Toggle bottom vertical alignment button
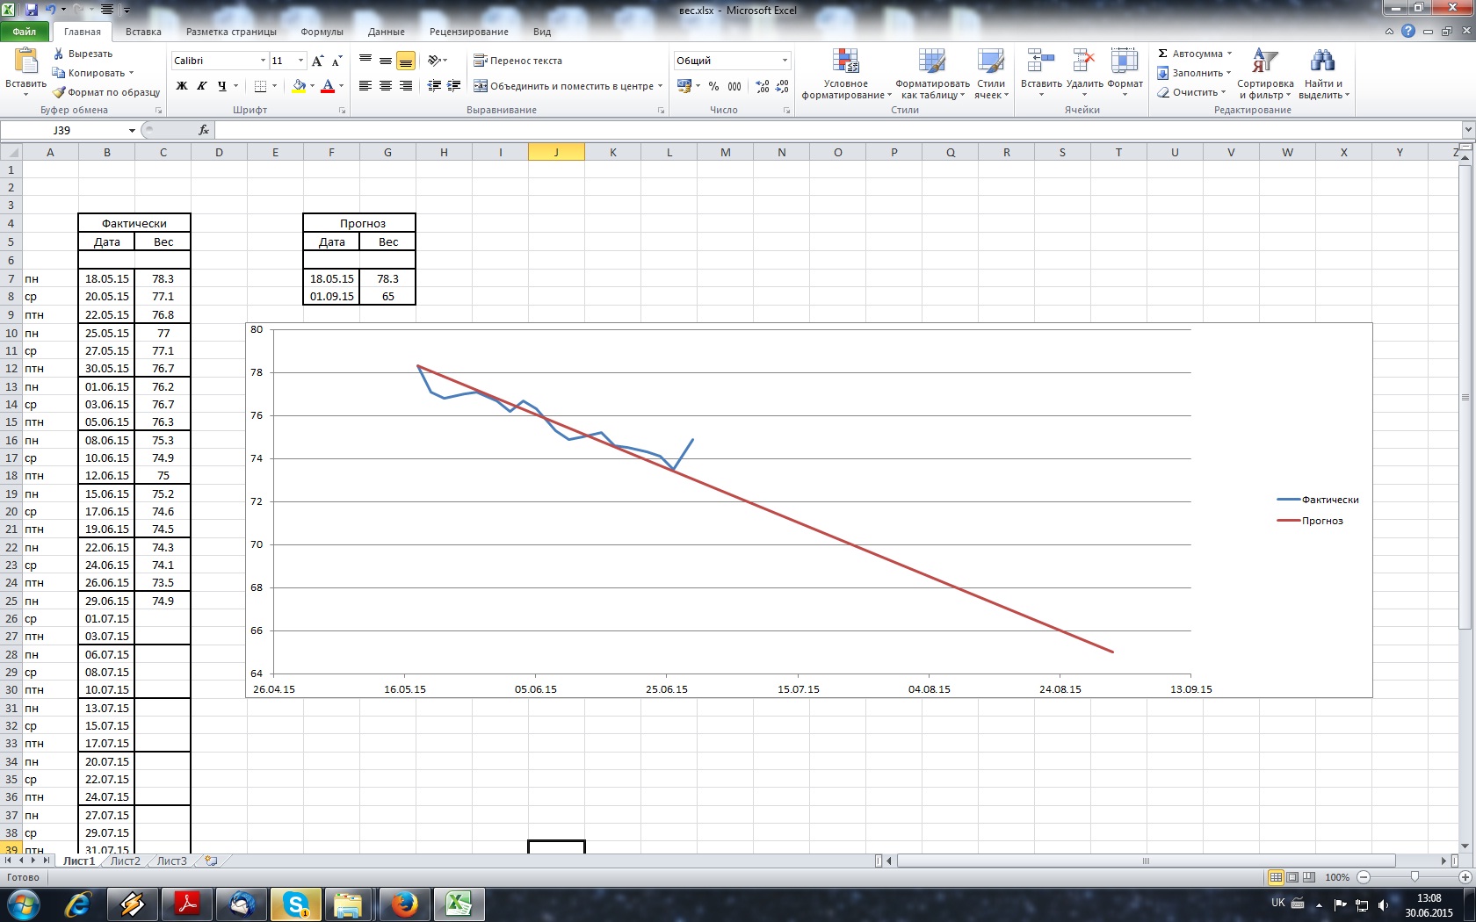The image size is (1476, 922). point(405,61)
